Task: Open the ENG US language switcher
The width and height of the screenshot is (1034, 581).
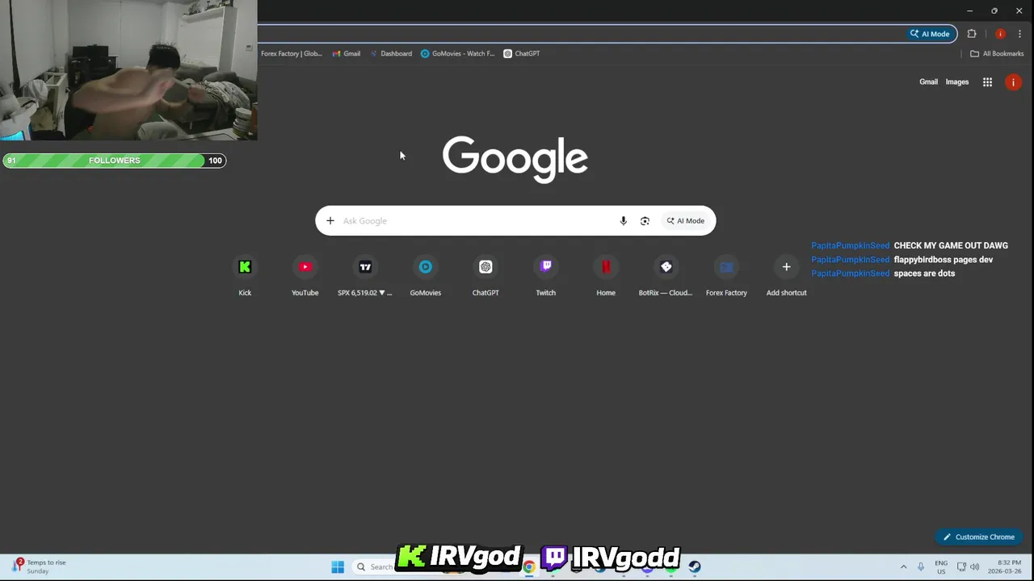Action: pyautogui.click(x=941, y=566)
